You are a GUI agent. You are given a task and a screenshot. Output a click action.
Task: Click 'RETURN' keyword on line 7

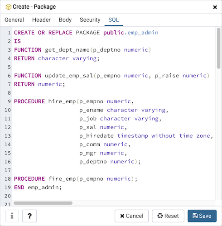[x=24, y=84]
